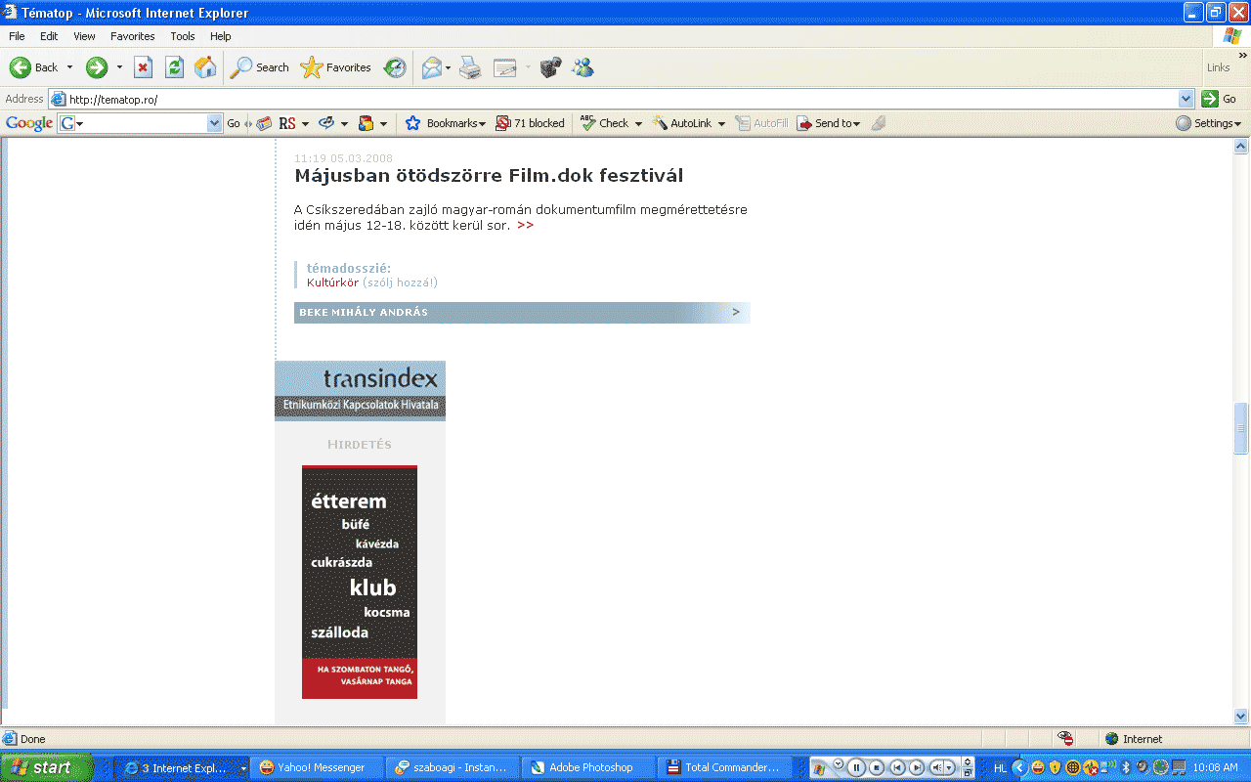
Task: Expand the address bar dropdown
Action: pos(1186,99)
